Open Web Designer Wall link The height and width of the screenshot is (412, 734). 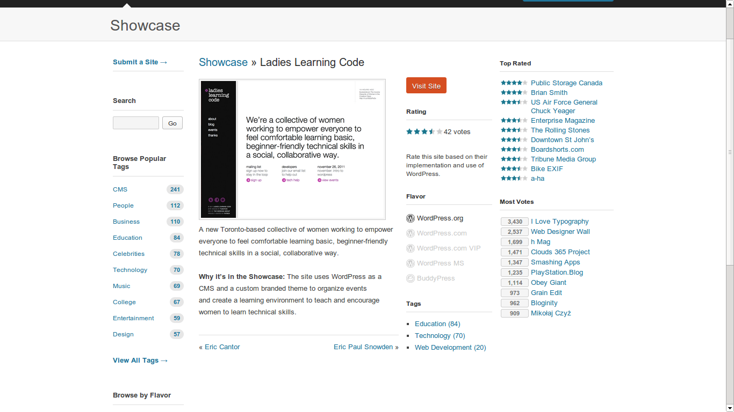tap(560, 232)
